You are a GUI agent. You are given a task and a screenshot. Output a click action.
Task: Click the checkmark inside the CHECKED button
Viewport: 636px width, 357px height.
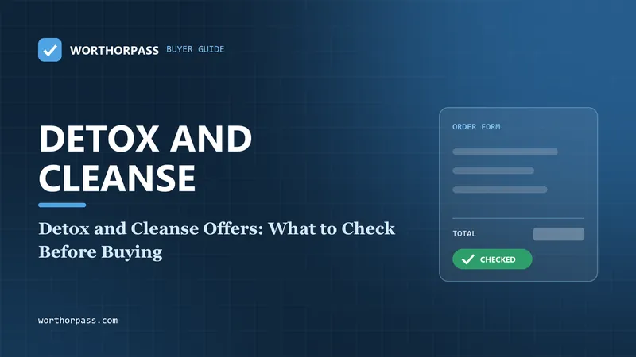click(467, 259)
